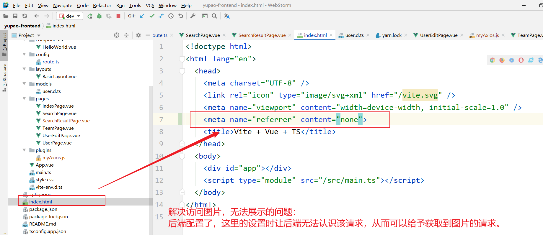Select main.ts in project tree
Viewport: 543px width, 235px height.
point(43,172)
